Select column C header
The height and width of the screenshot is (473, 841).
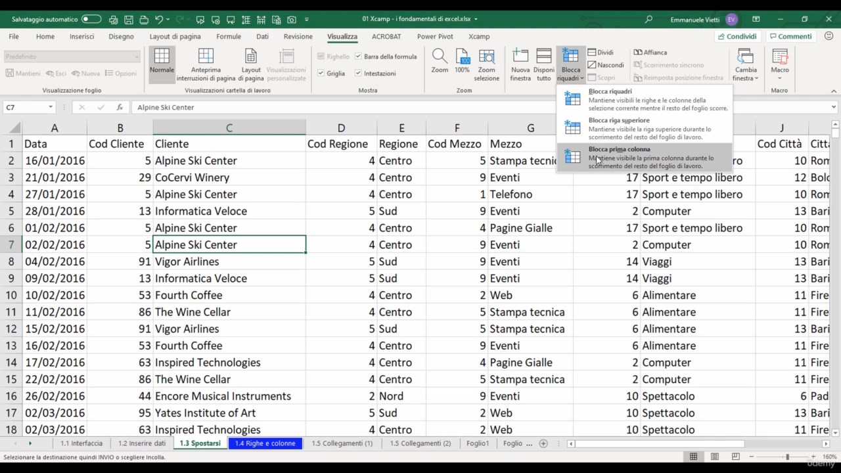point(229,128)
